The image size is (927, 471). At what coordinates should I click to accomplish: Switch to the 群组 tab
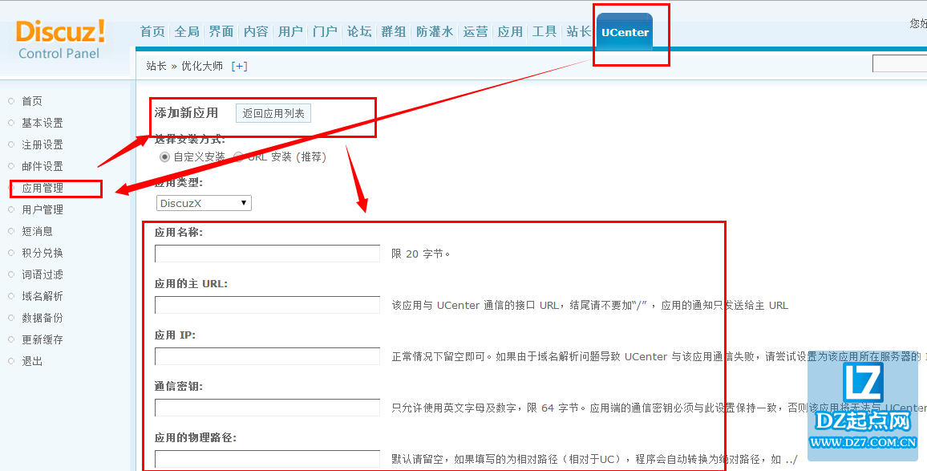[394, 32]
